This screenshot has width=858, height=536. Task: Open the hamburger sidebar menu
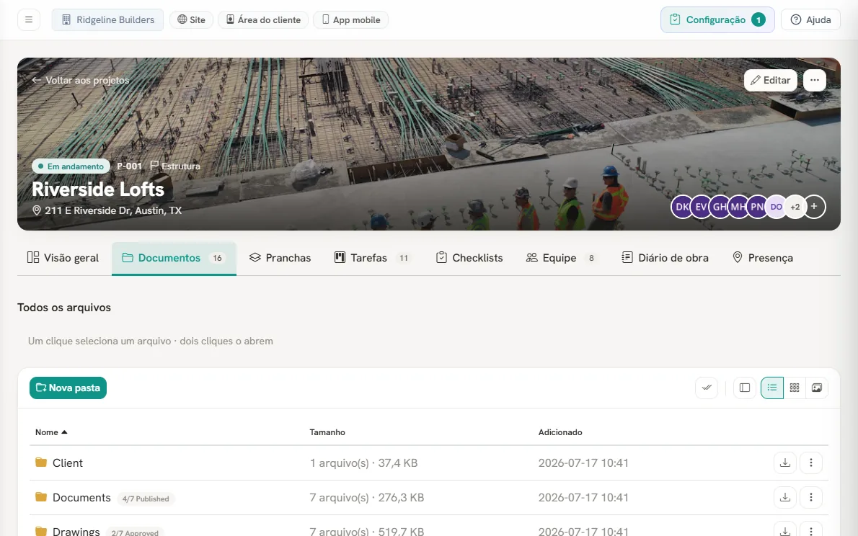click(29, 19)
